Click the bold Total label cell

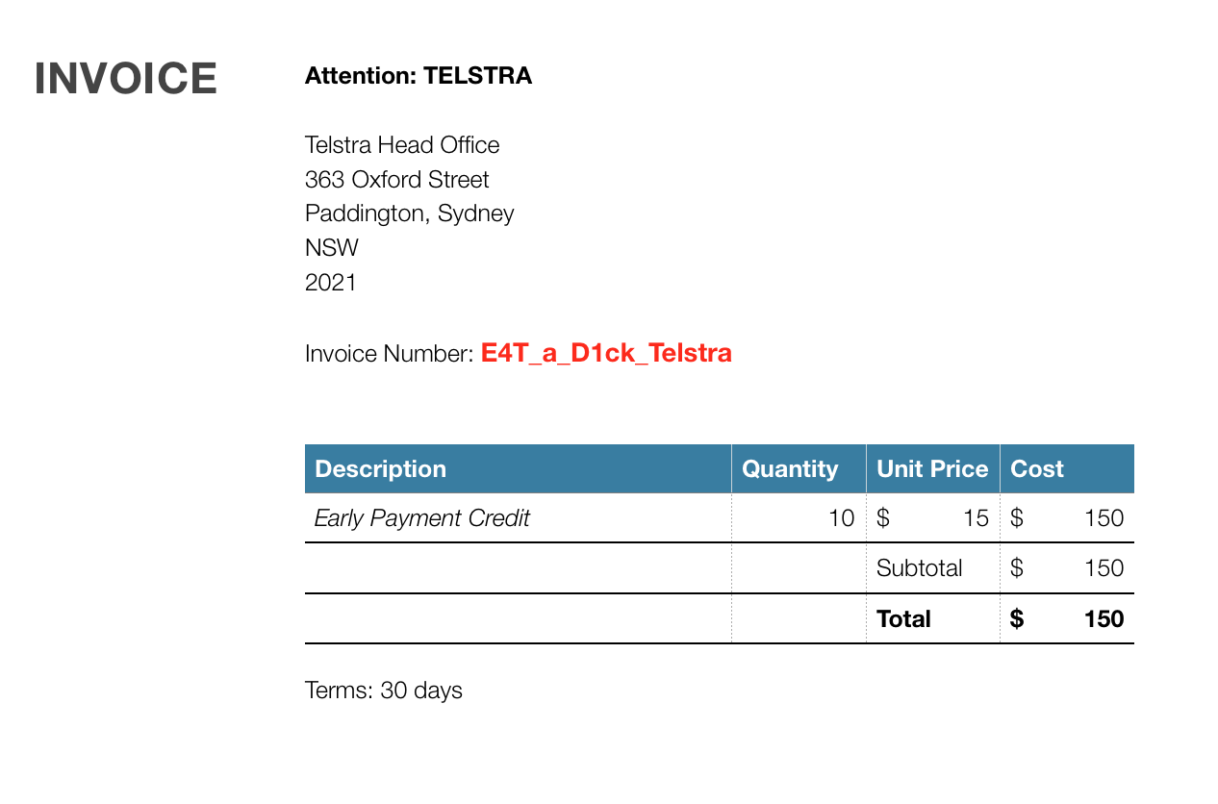point(933,618)
